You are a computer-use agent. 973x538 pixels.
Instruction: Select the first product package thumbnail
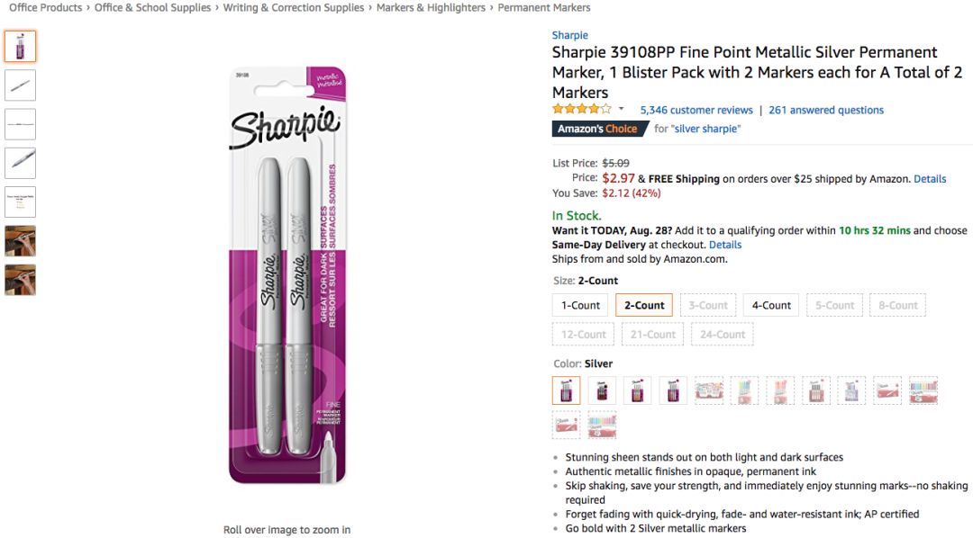20,46
